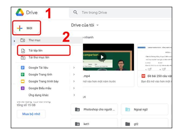
Task: Click the purple Google Forms icon
Action: click(x=23, y=88)
